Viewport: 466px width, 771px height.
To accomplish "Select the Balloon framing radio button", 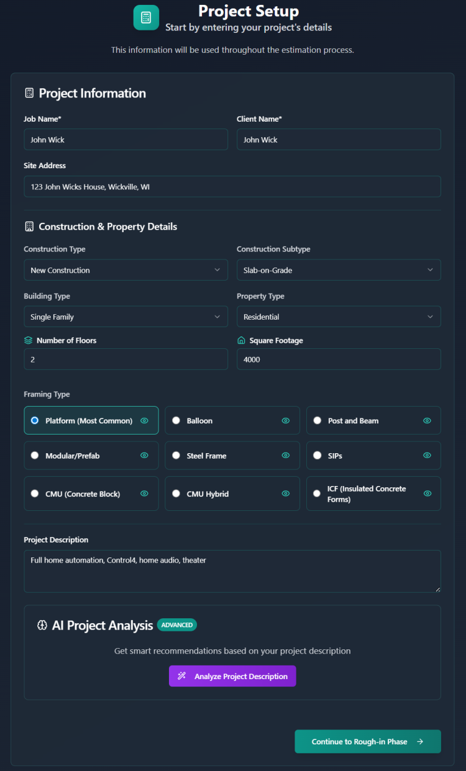I will click(176, 421).
